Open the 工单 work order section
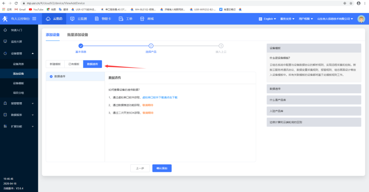Screen dimensions: 369x192 [x=126, y=19]
